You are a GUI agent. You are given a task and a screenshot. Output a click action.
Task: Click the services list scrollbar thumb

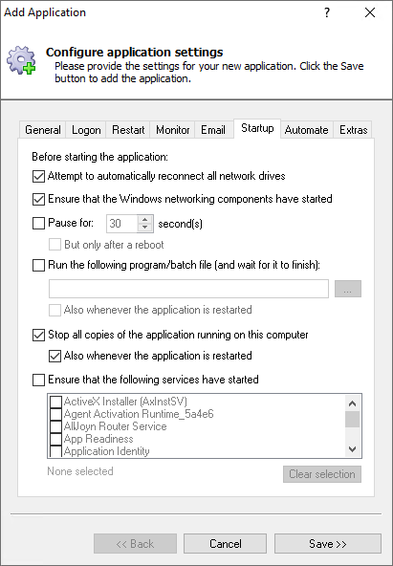[x=353, y=420]
